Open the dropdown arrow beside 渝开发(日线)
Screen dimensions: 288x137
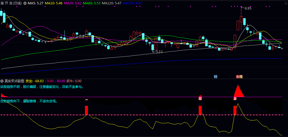point(25,3)
